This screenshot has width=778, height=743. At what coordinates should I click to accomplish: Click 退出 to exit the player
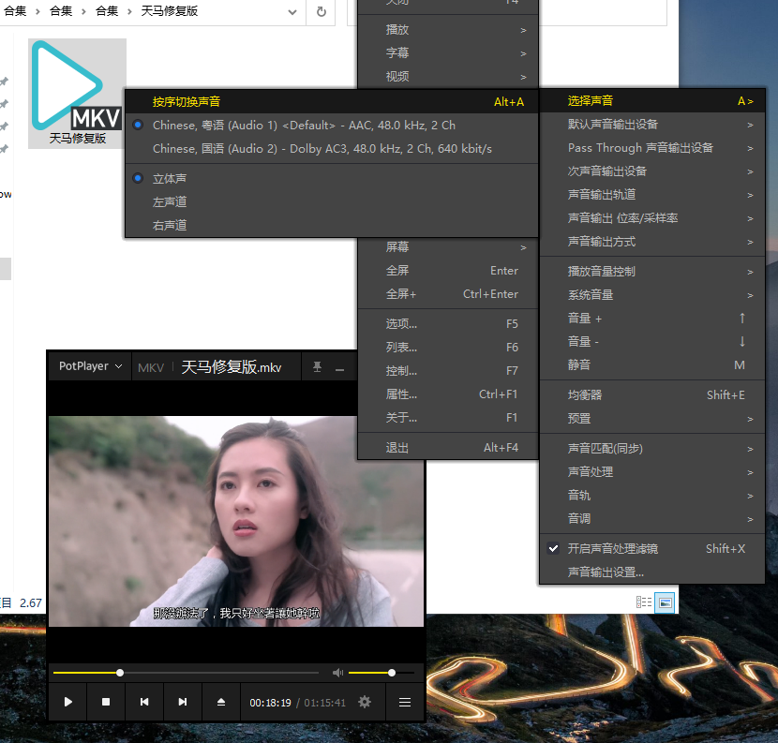pos(397,448)
